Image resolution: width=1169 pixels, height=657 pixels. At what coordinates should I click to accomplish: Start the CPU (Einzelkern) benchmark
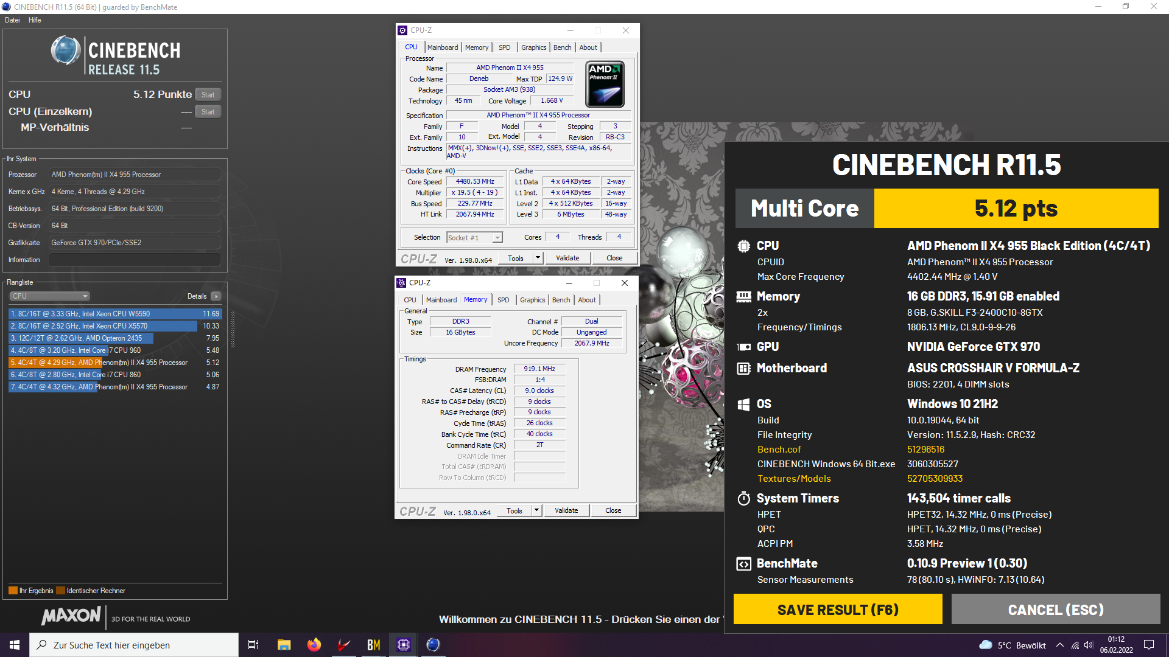pyautogui.click(x=208, y=112)
